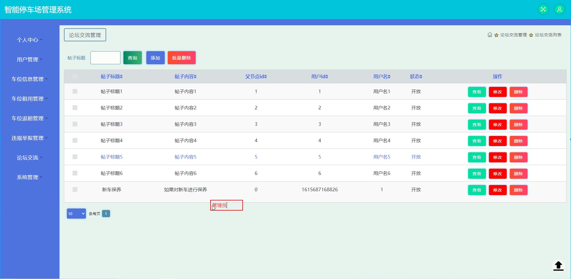Click the fullscreen toggle icon in header
Viewport: 571px width, 279px height.
click(x=543, y=9)
